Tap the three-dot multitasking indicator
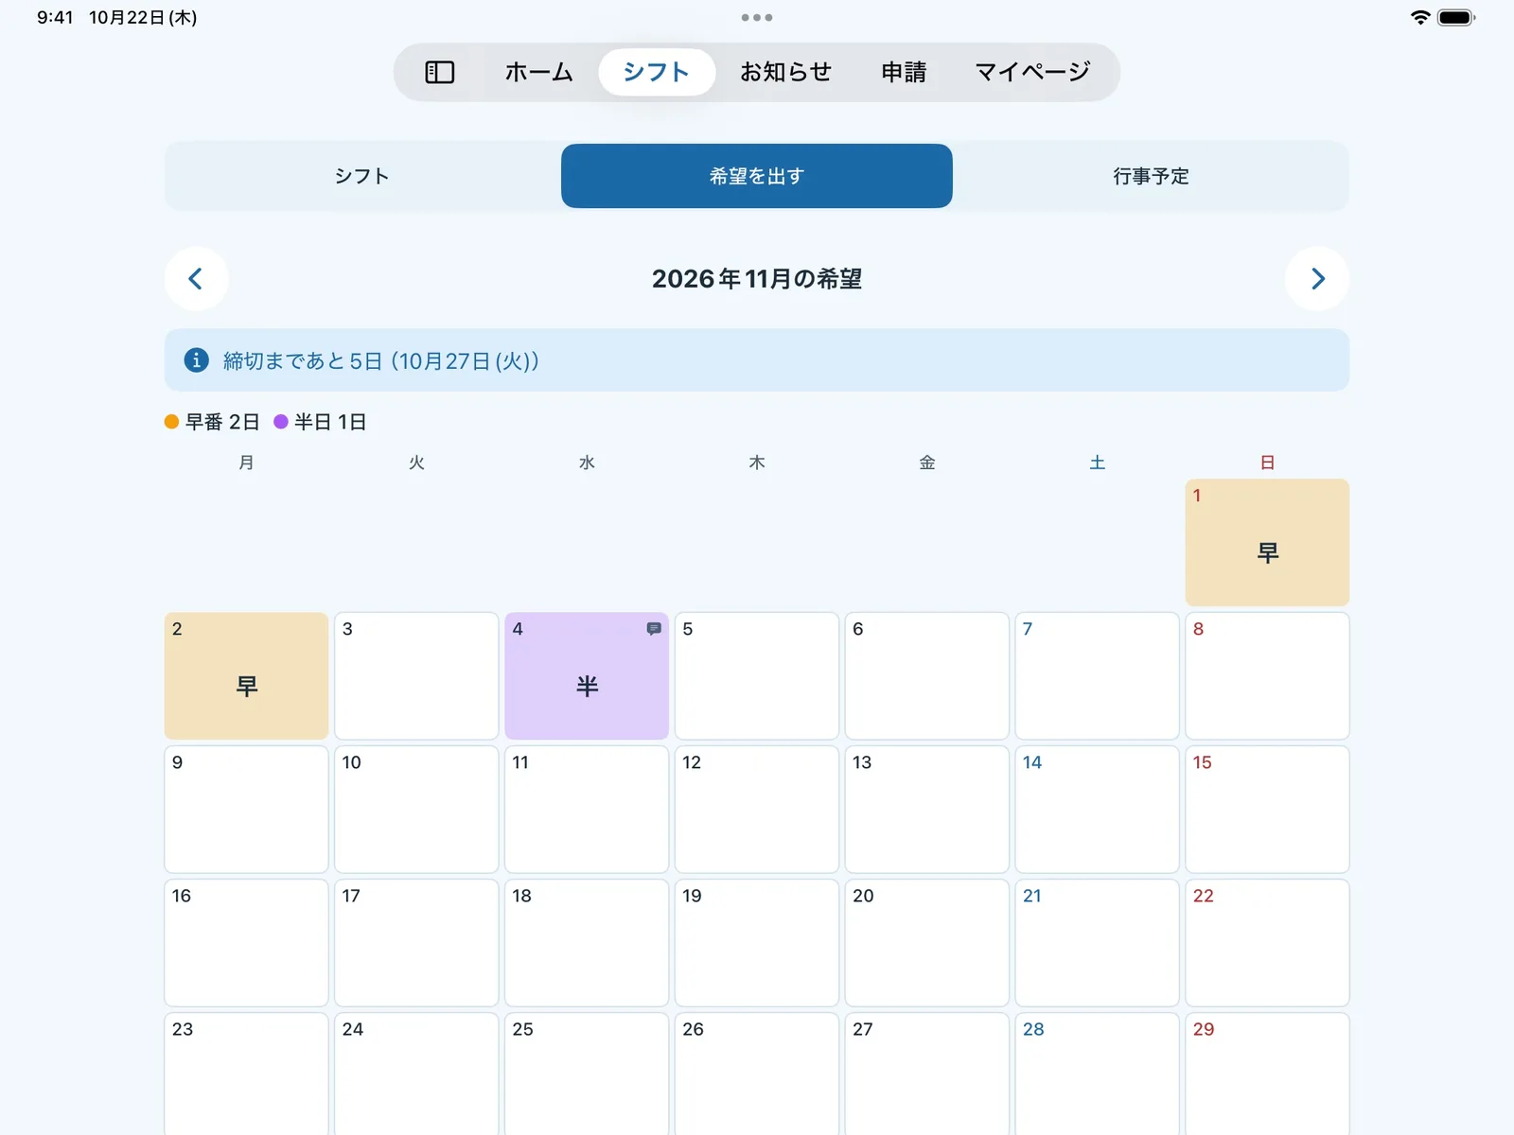Viewport: 1514px width, 1135px height. coord(757,17)
